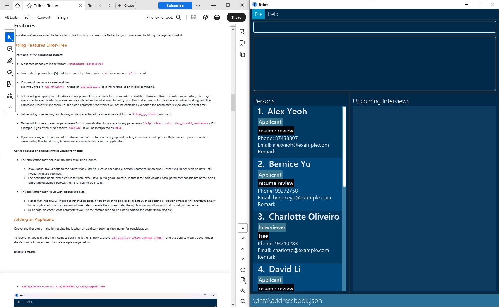
Task: Select the Add comment tool
Action: point(10,49)
